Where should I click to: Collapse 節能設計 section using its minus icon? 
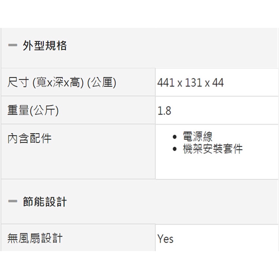click(x=13, y=202)
